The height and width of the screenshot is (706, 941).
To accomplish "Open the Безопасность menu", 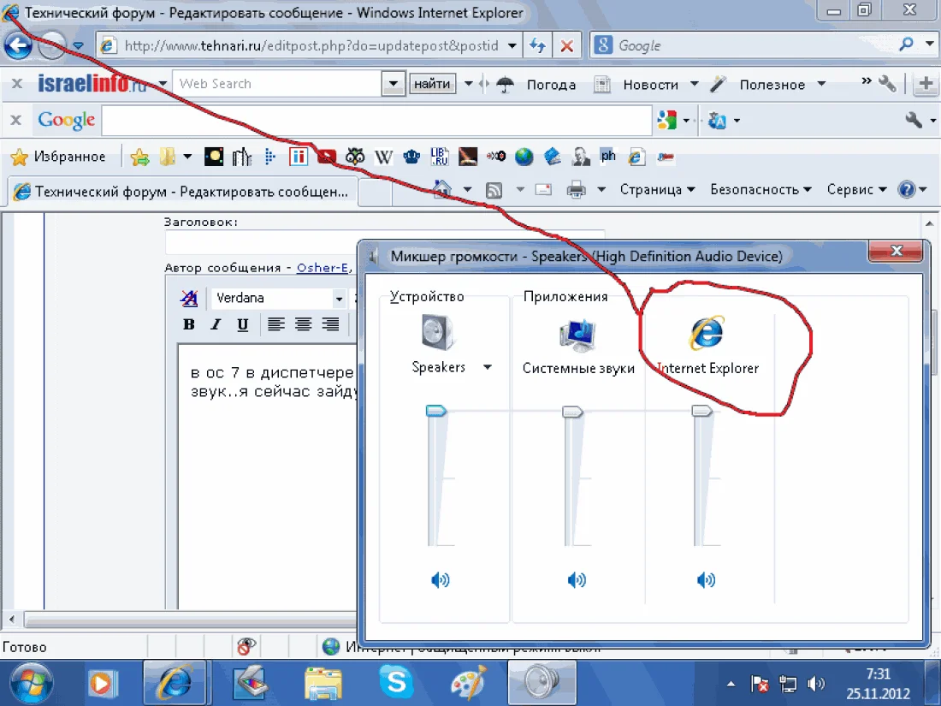I will pyautogui.click(x=761, y=190).
